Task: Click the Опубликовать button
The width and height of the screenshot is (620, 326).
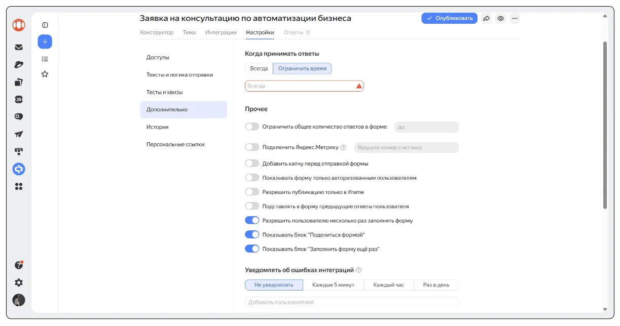Action: [449, 18]
